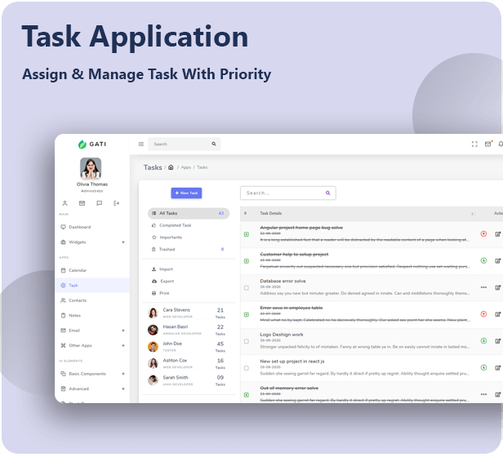503x457 pixels.
Task: Open the chat bubble icon in the sidebar
Action: tap(100, 203)
